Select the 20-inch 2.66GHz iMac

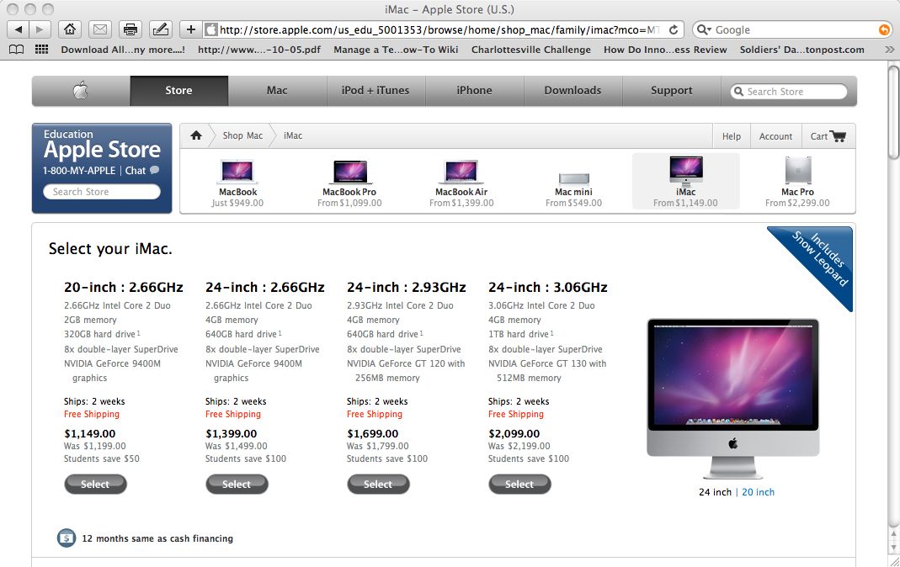[95, 484]
